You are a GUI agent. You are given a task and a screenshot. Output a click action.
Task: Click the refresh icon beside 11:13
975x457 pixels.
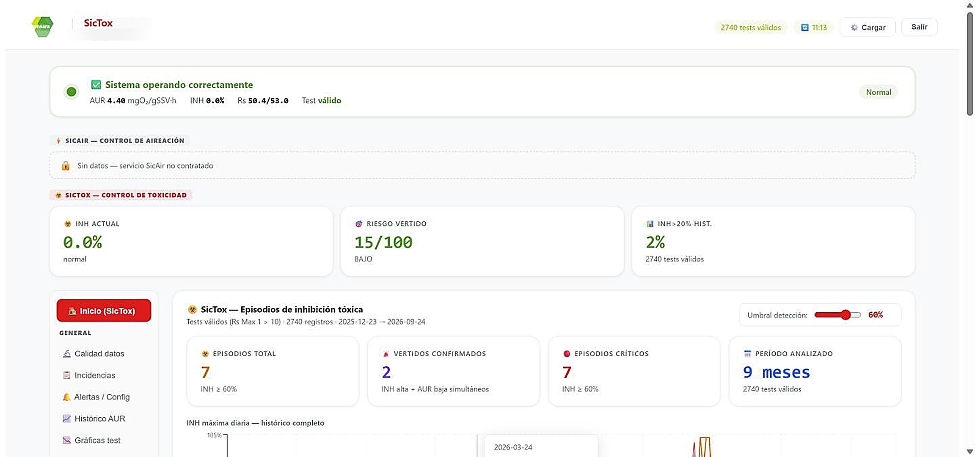pos(805,28)
